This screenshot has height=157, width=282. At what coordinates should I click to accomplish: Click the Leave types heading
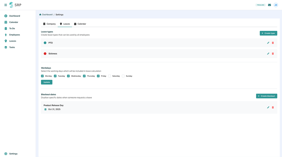point(47,32)
